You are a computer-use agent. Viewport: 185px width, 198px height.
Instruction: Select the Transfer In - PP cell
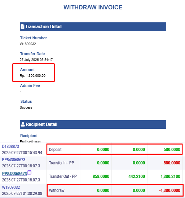(x=62, y=163)
